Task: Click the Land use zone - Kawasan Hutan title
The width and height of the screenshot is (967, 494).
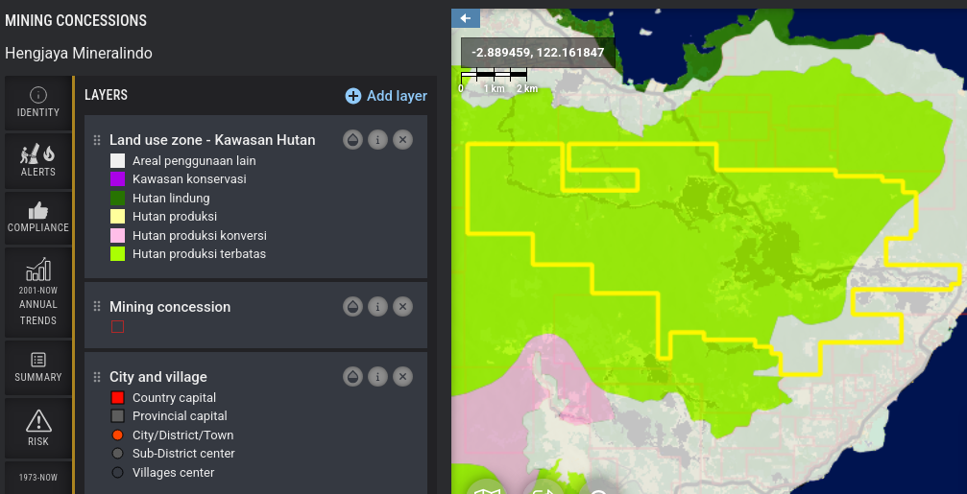Action: point(212,140)
